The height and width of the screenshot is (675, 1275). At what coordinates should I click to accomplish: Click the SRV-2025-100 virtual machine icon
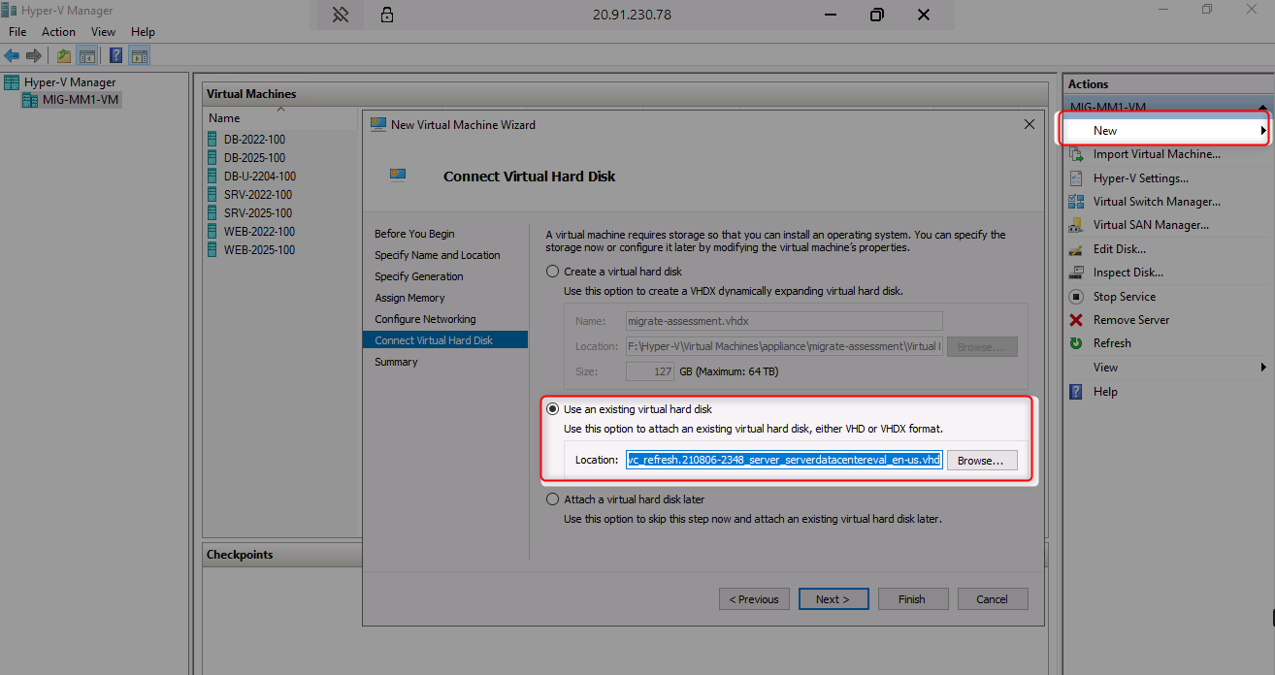212,212
